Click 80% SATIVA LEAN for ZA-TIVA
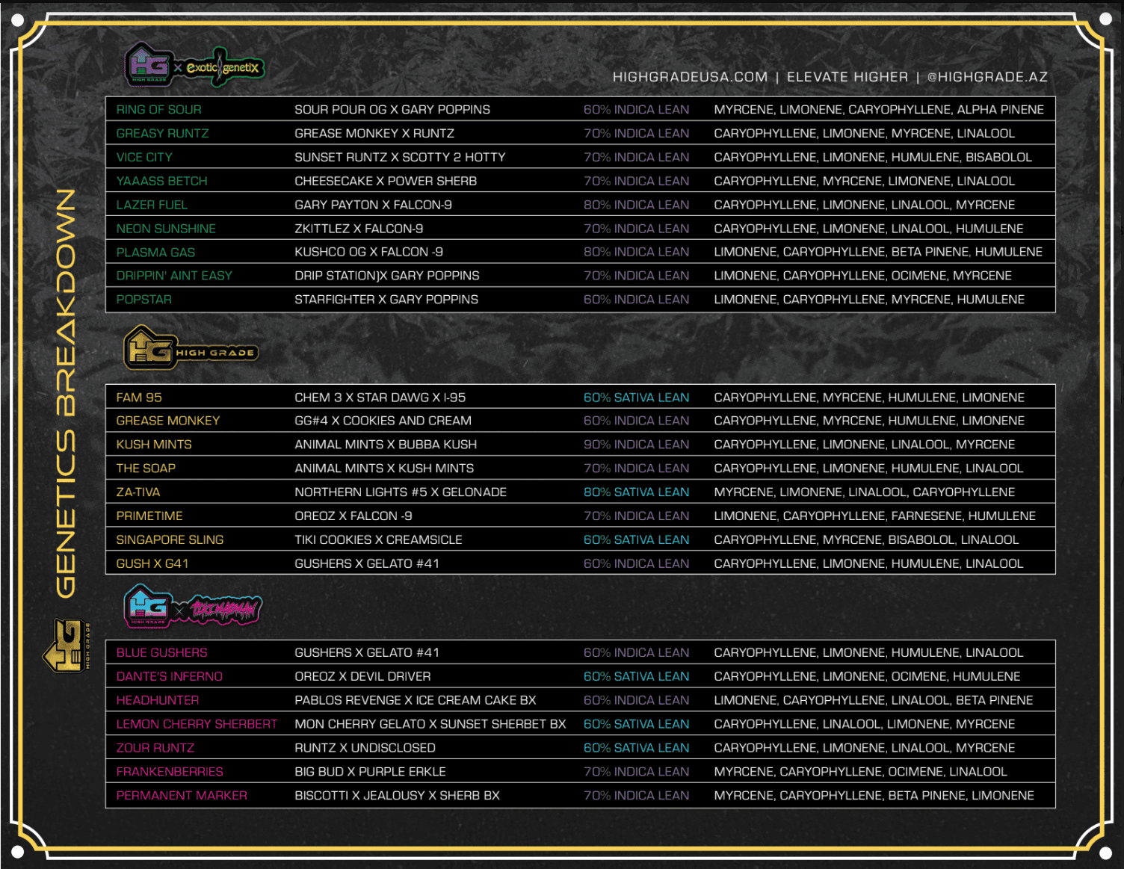The width and height of the screenshot is (1124, 869). click(636, 492)
